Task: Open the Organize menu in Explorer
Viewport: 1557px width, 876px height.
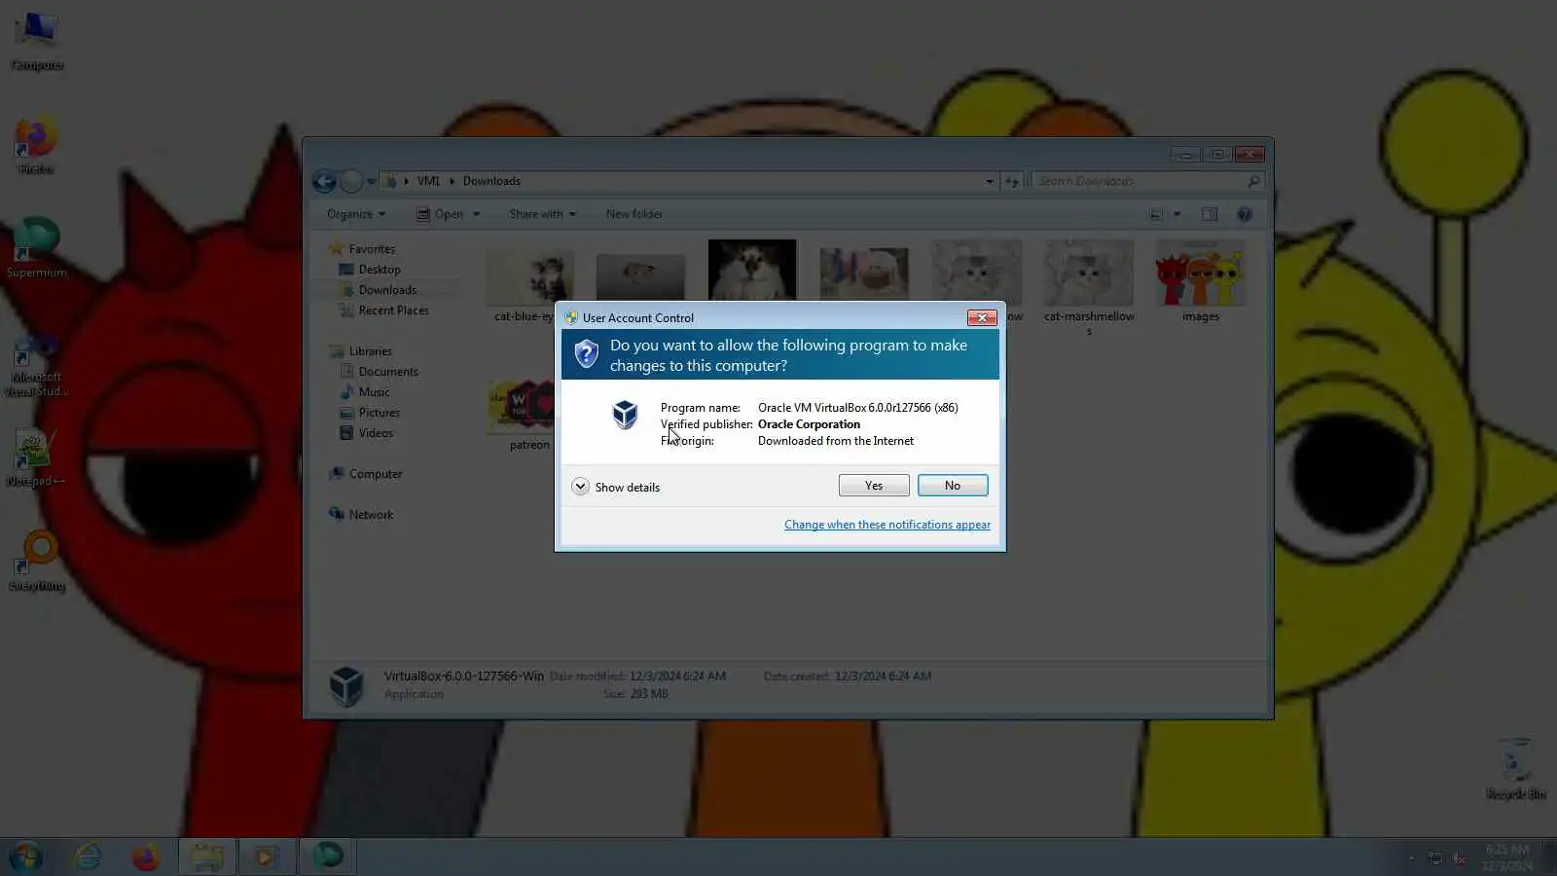Action: 356,214
